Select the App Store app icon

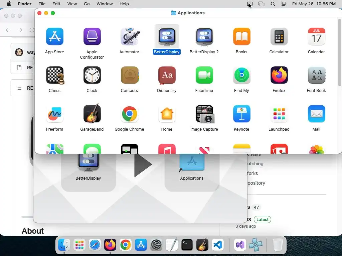click(x=54, y=36)
